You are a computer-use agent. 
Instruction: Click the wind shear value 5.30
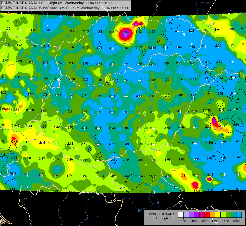224,158
